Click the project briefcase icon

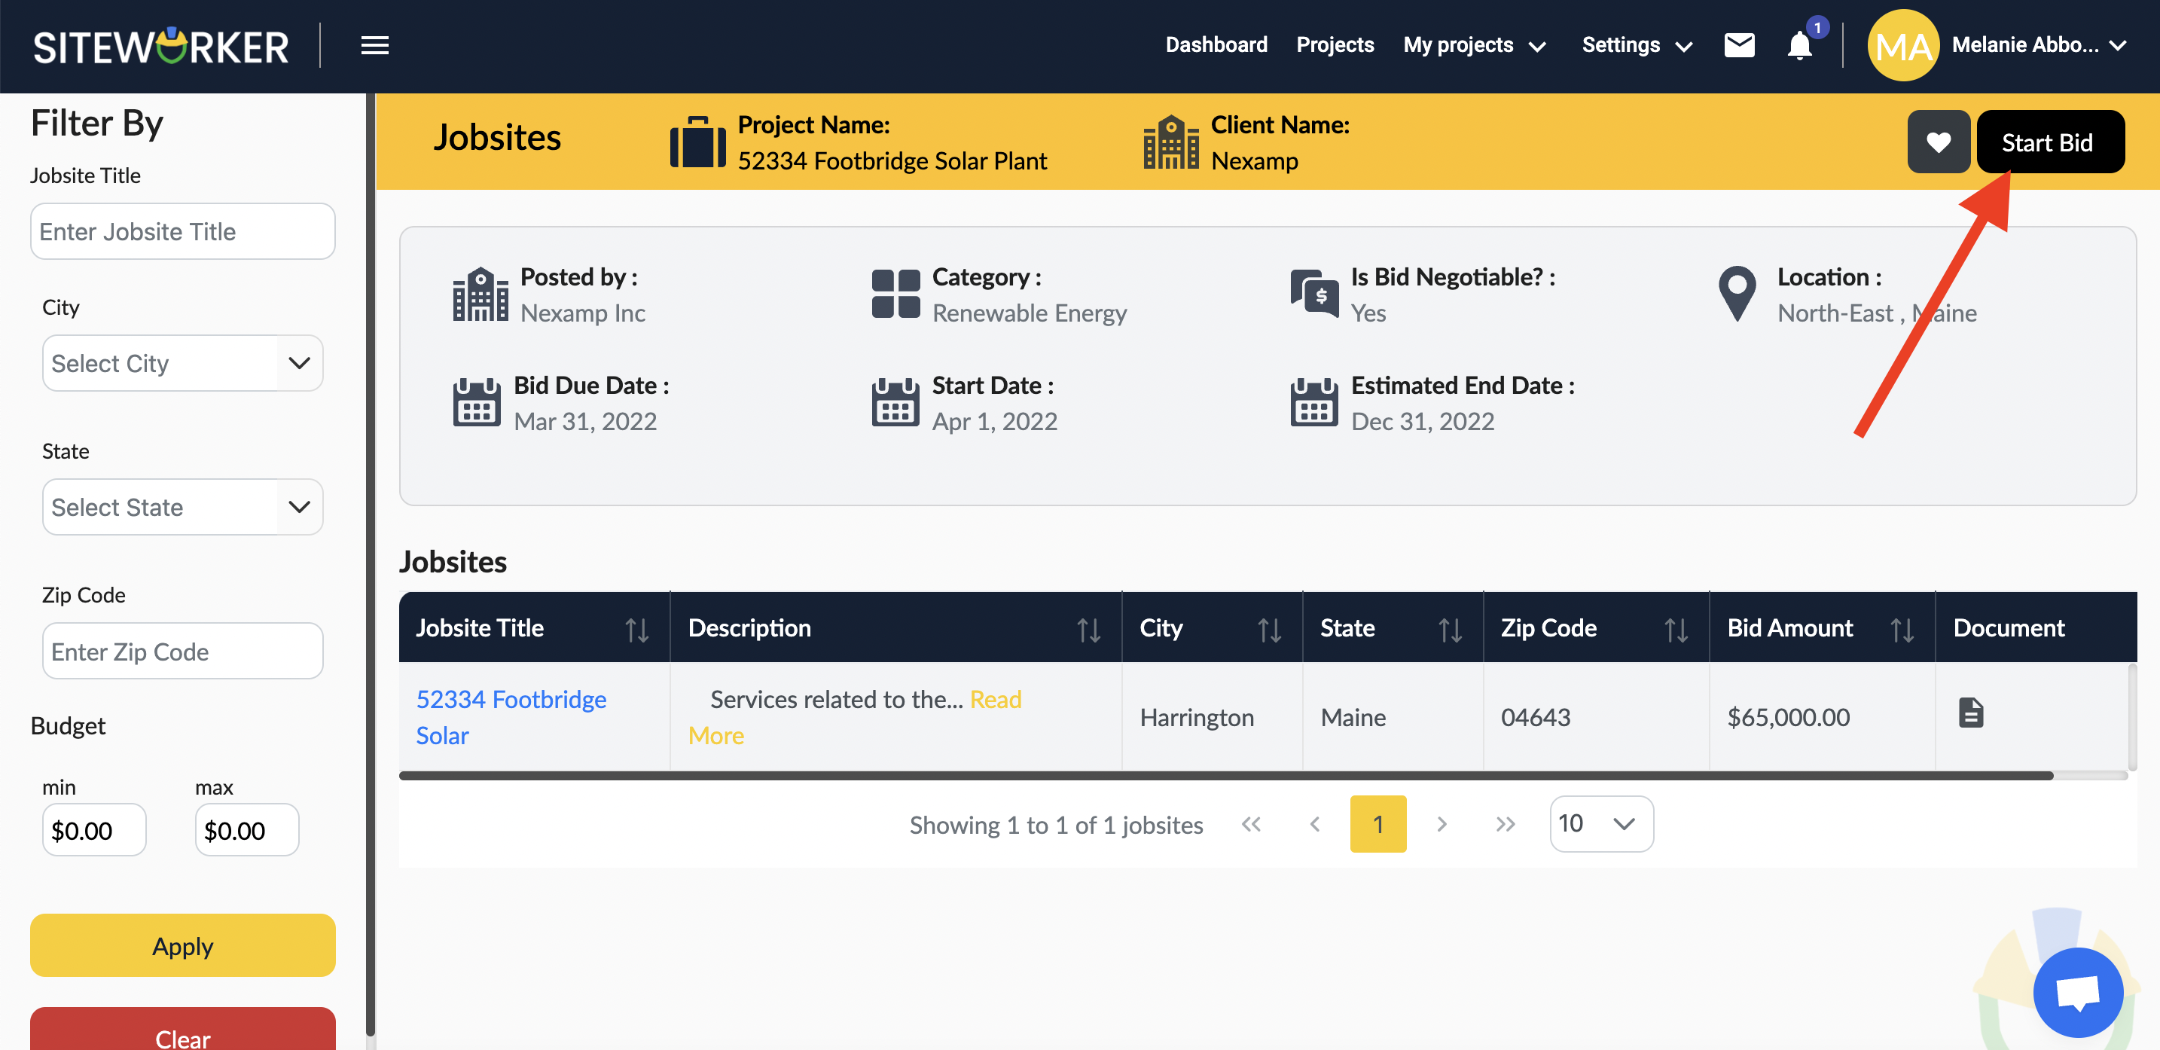click(696, 142)
